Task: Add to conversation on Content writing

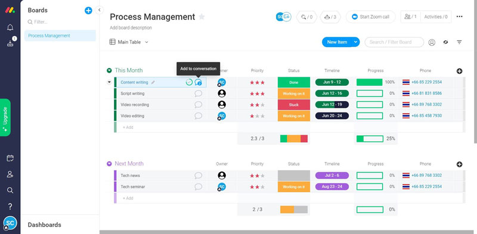Action: (x=199, y=82)
